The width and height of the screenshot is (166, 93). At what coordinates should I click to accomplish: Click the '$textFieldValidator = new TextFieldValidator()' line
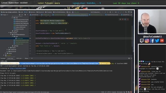[x=53, y=33]
